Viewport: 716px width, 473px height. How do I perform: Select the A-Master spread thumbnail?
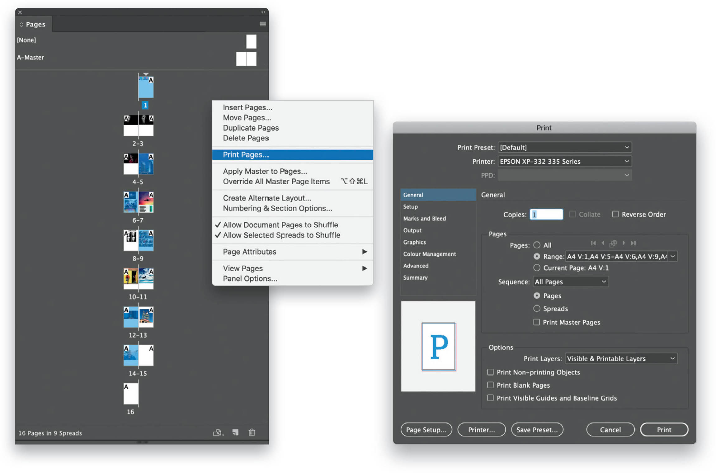pyautogui.click(x=246, y=59)
